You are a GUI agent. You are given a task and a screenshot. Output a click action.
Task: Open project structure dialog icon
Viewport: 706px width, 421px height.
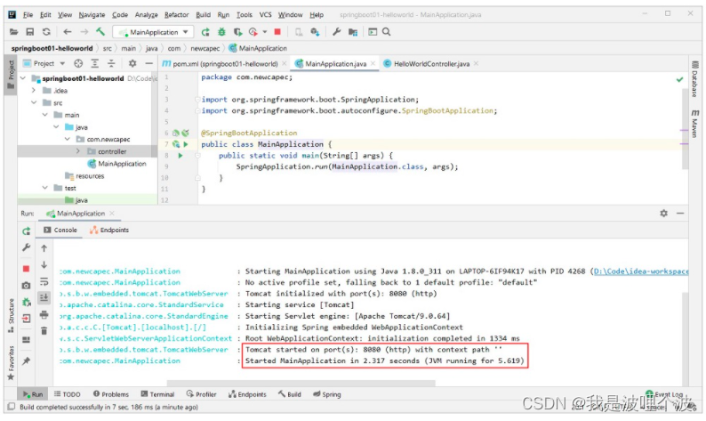(x=353, y=32)
